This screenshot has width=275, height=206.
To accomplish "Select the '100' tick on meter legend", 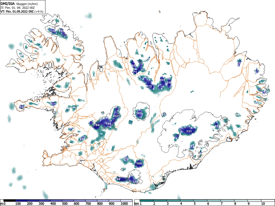I will point(18,204).
